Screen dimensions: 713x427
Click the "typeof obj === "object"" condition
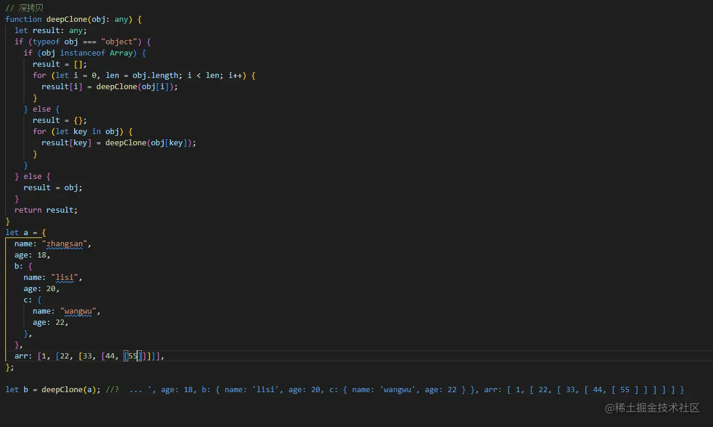(x=85, y=41)
